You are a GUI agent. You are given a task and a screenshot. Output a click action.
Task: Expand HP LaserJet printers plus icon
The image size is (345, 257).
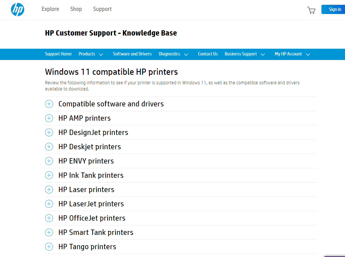click(49, 204)
